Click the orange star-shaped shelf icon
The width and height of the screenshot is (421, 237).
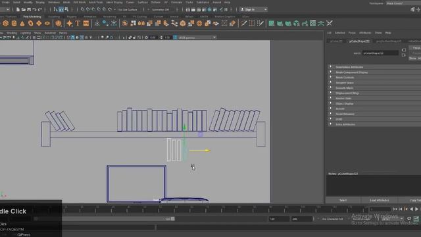tap(70, 24)
